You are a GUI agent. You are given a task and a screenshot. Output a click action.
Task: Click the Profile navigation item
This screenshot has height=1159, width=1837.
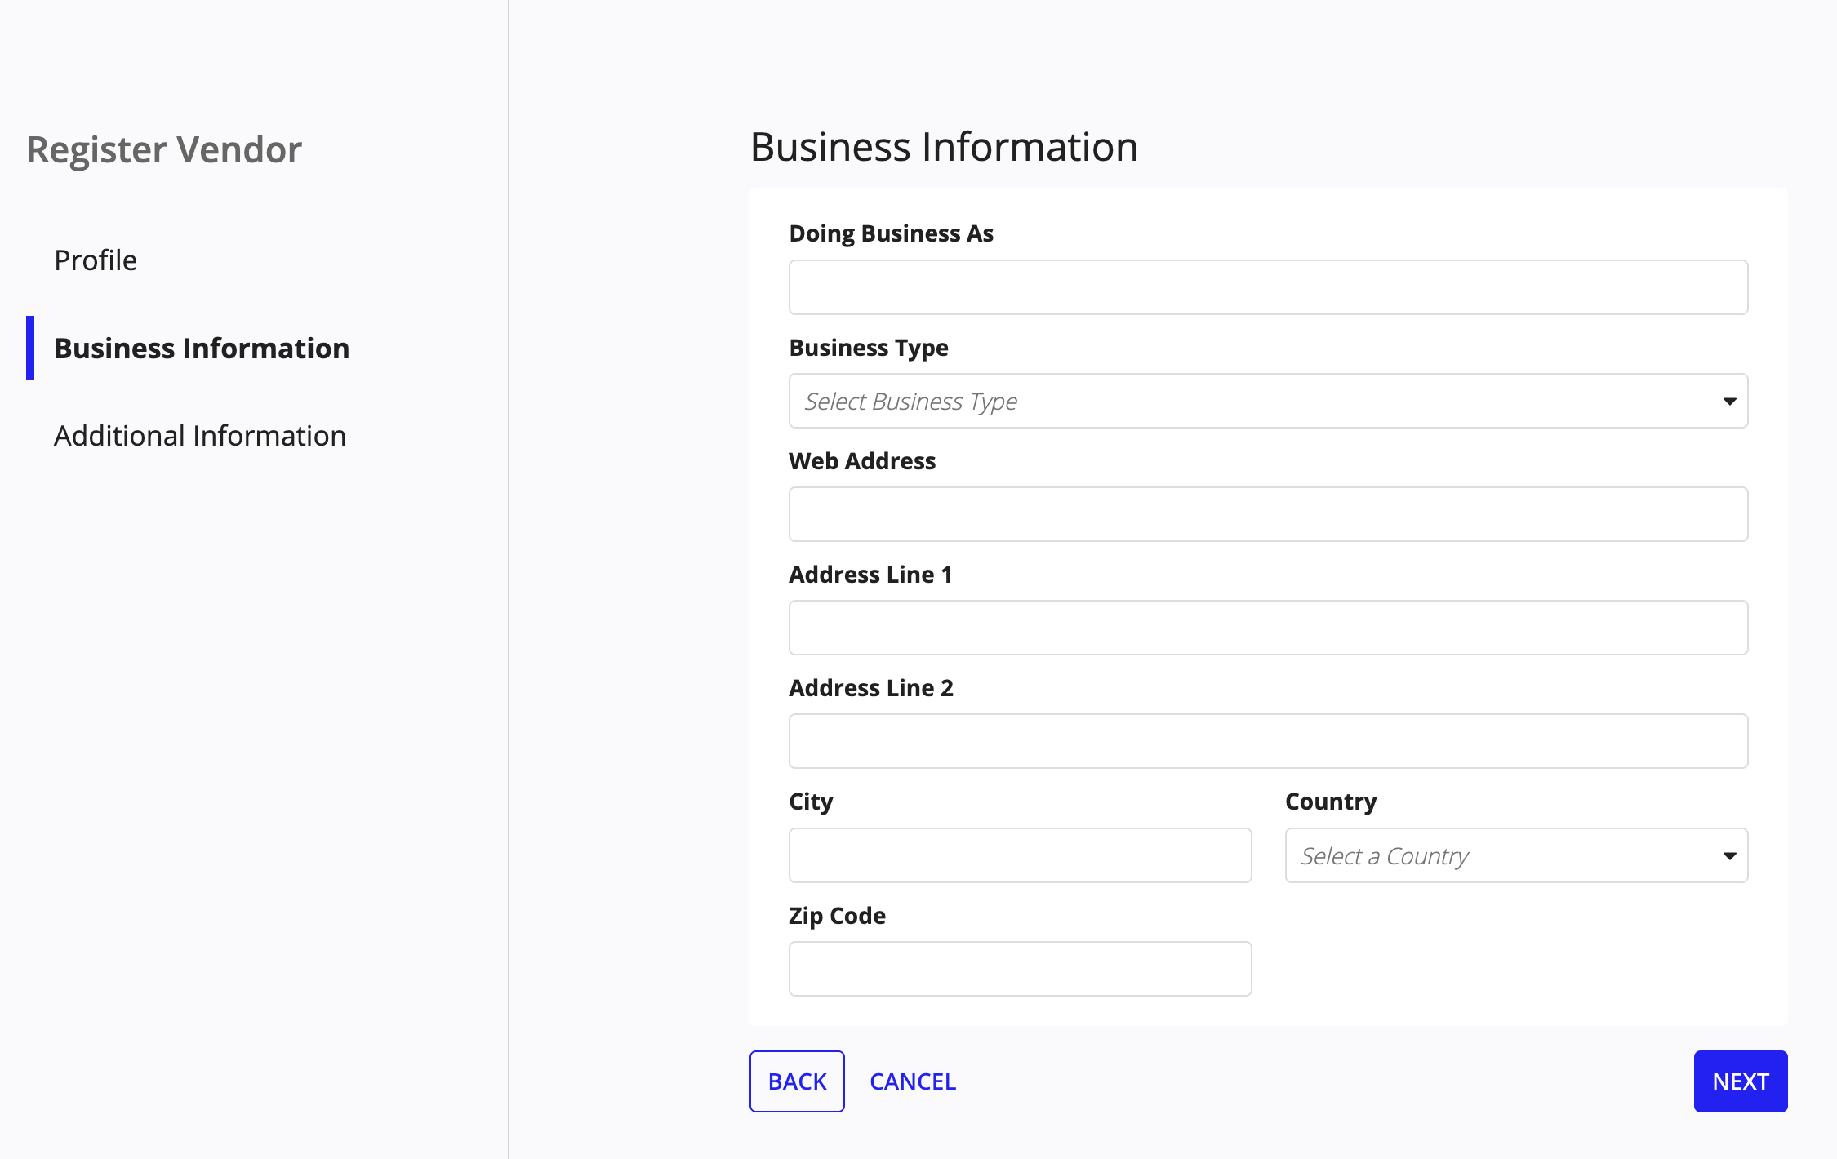click(95, 260)
